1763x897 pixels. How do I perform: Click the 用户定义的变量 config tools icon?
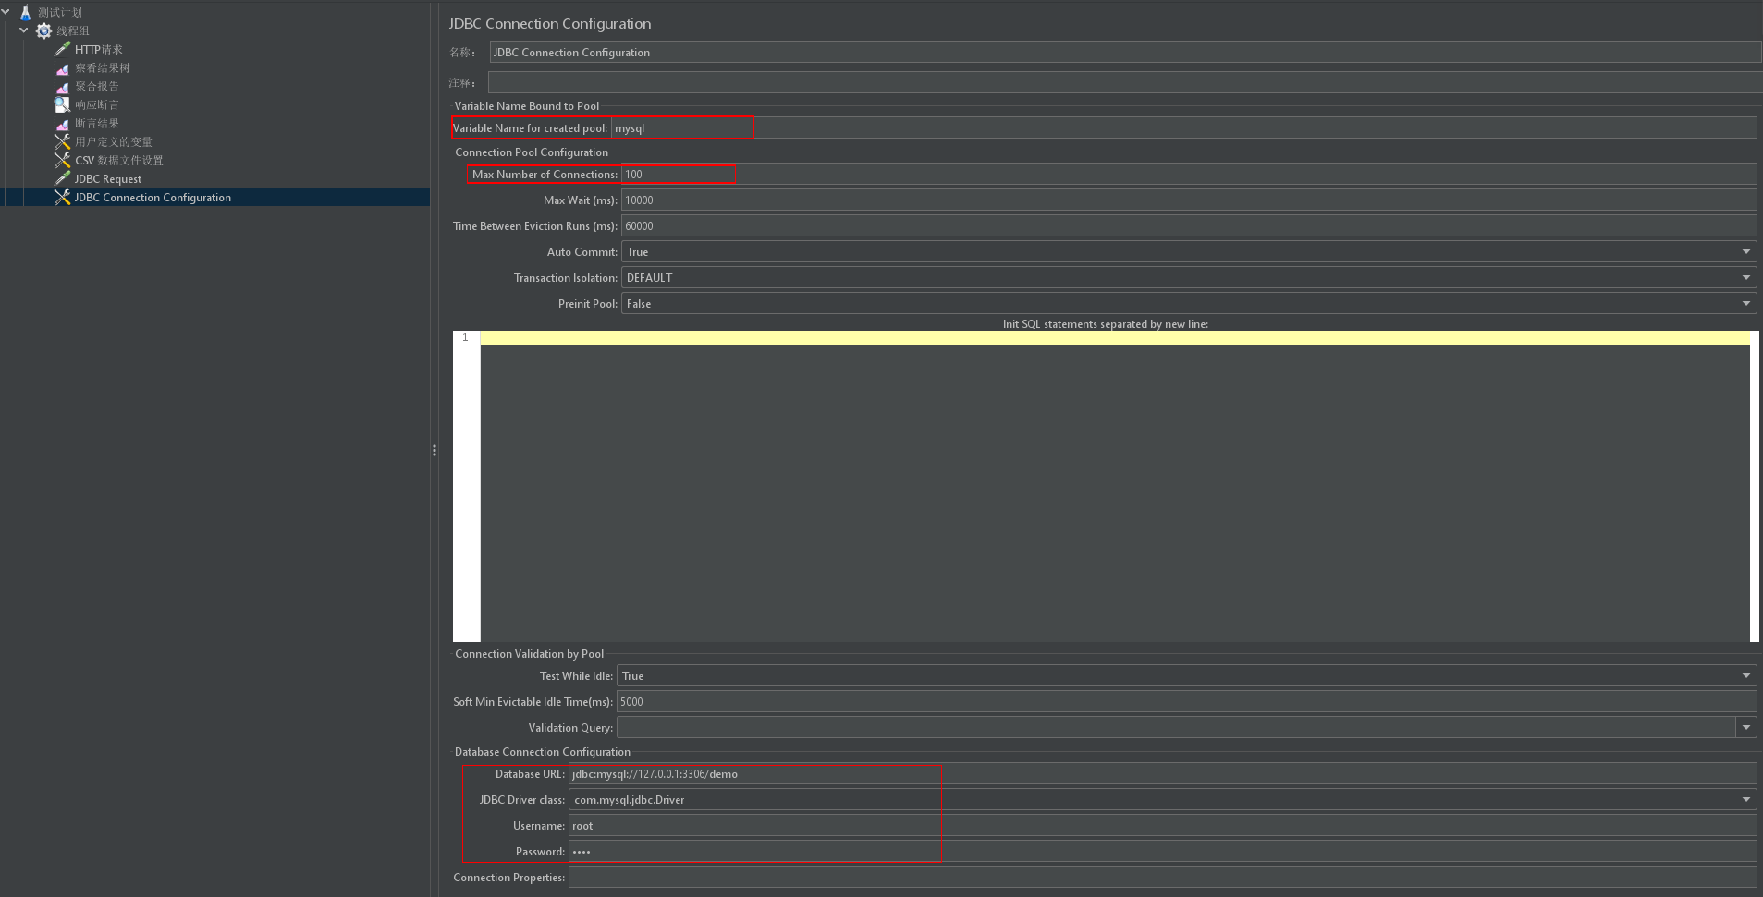tap(62, 141)
